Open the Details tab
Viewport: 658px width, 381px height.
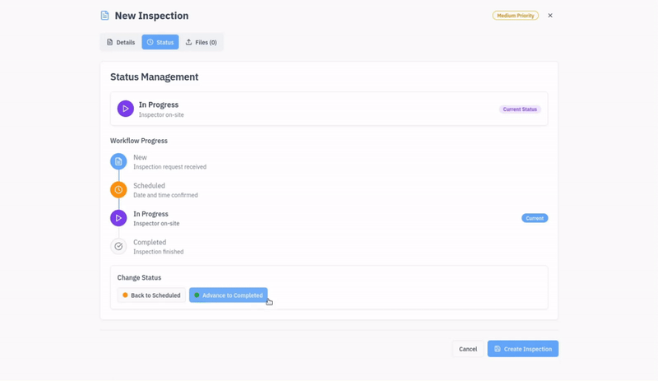coord(120,42)
